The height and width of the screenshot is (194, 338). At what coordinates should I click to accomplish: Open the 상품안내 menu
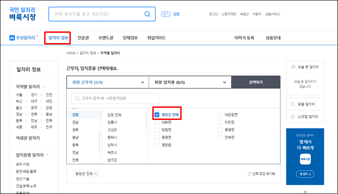[273, 38]
